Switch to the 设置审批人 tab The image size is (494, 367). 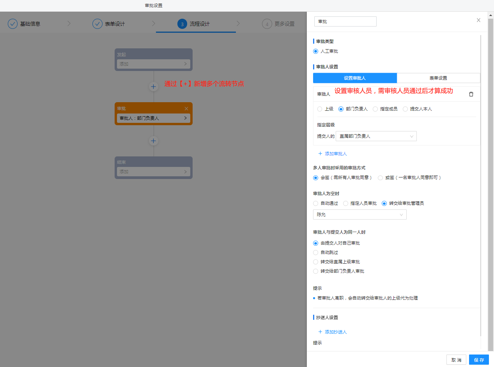[355, 78]
